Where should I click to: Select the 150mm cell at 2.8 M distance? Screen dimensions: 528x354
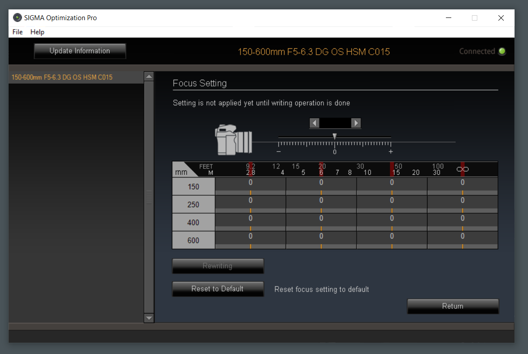[250, 186]
